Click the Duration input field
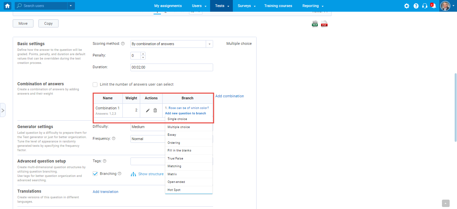The width and height of the screenshot is (457, 209). point(171,67)
